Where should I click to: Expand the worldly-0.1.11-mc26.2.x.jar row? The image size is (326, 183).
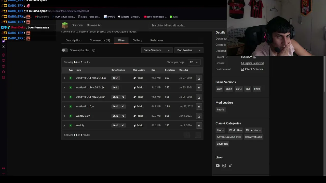coord(64,87)
